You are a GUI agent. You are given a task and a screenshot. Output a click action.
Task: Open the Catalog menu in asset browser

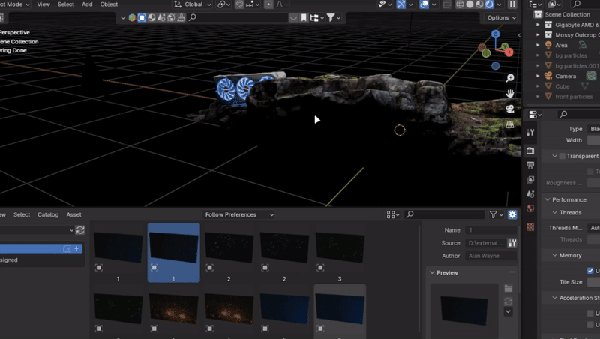pos(48,214)
